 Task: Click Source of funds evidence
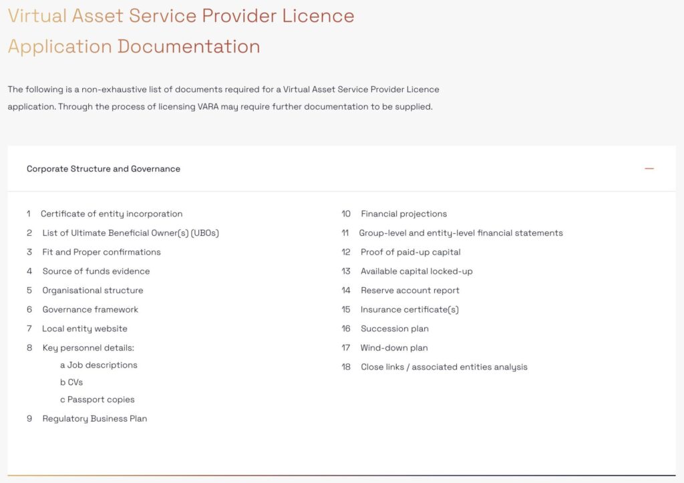(x=96, y=271)
